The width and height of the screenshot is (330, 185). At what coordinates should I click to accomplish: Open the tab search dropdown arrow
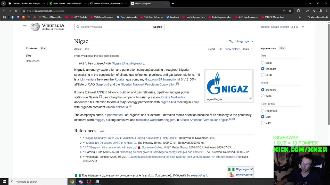click(x=3, y=4)
